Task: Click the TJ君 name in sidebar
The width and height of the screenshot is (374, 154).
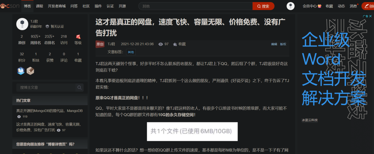Action: [34, 21]
